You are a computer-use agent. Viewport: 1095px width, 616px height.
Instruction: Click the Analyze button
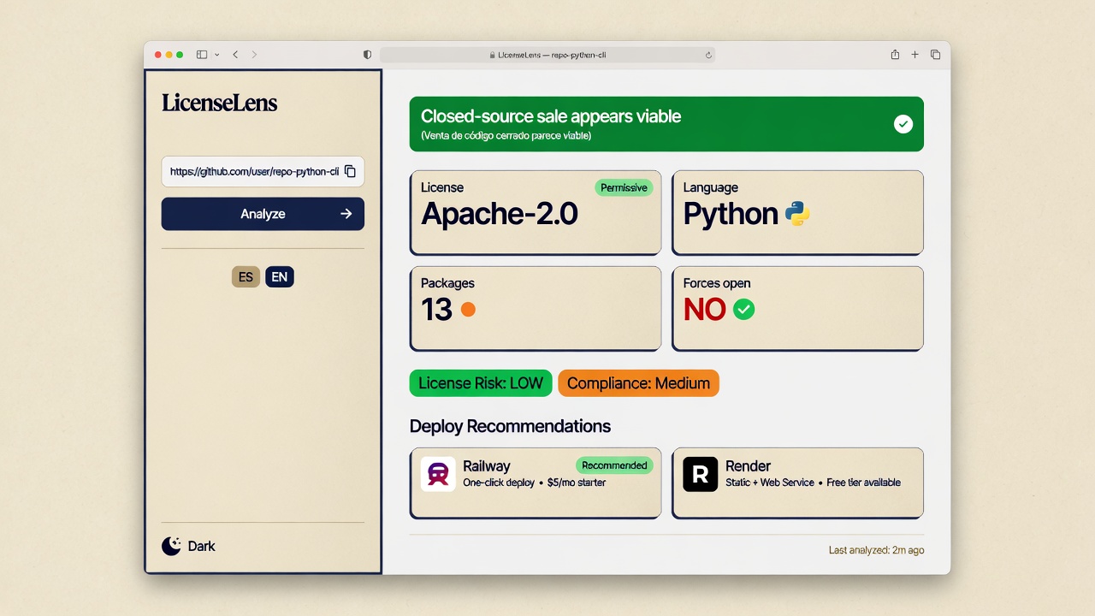point(263,214)
